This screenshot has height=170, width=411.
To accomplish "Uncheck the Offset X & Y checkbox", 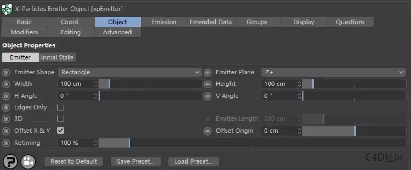I will (x=61, y=130).
